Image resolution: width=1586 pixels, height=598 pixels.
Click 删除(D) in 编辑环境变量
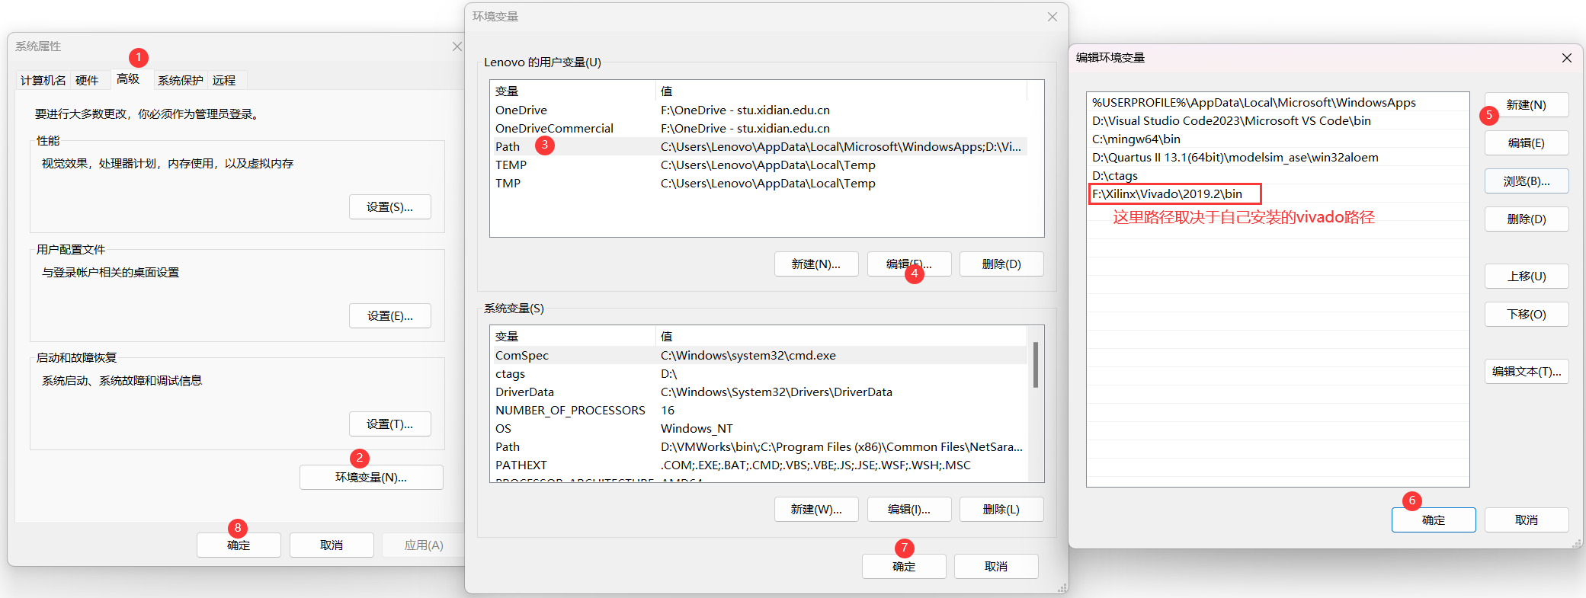click(1527, 219)
